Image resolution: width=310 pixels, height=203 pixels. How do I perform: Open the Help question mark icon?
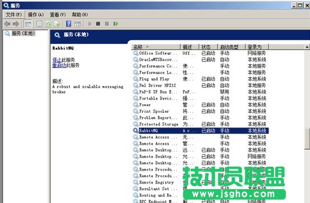[69, 23]
